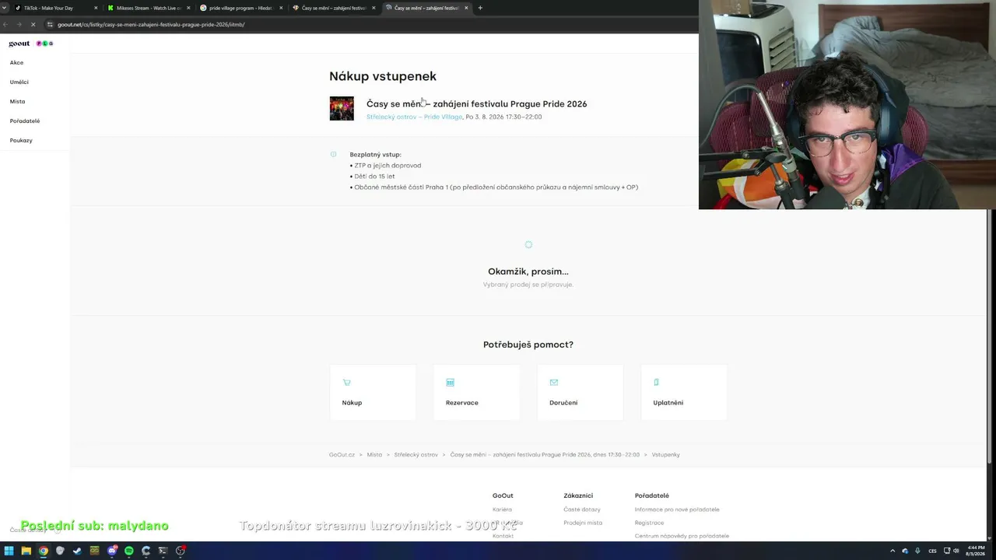Open Informace pro nové pořadatele link

click(x=677, y=509)
